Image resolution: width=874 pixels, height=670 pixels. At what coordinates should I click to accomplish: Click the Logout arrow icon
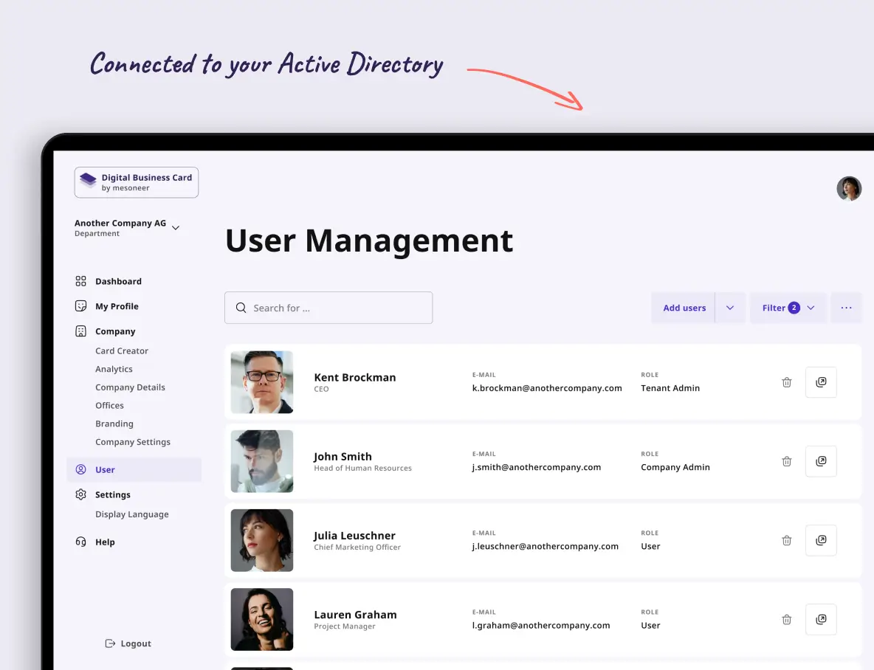(x=110, y=643)
